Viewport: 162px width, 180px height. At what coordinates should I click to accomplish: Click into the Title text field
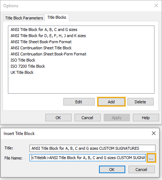click(93, 148)
